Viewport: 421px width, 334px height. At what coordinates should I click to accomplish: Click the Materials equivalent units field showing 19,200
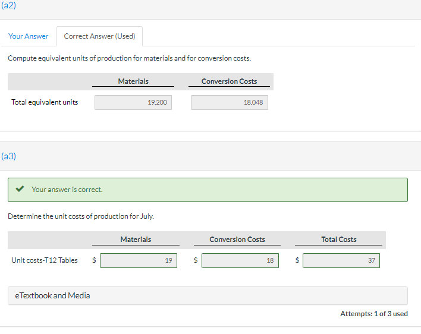133,103
